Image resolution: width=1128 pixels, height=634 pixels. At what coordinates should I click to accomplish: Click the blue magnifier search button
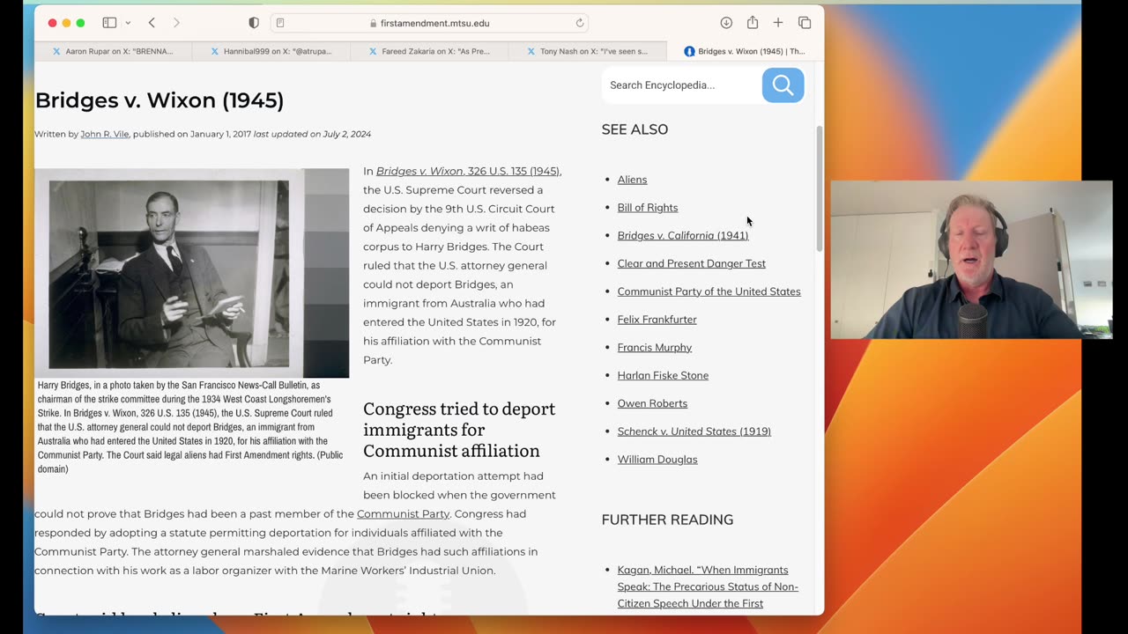[x=783, y=85]
